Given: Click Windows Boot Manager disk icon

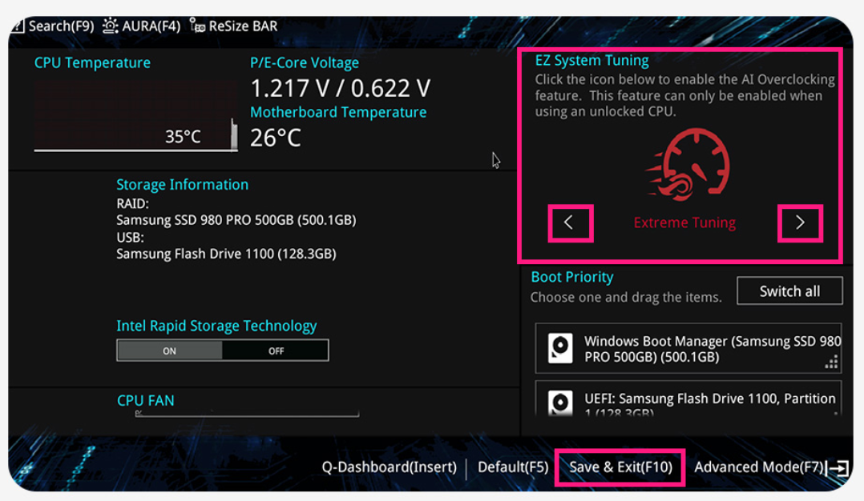Looking at the screenshot, I should [x=560, y=349].
